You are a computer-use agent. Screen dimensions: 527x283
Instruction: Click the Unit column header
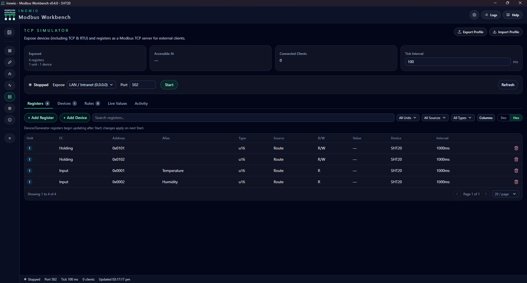[x=30, y=138]
